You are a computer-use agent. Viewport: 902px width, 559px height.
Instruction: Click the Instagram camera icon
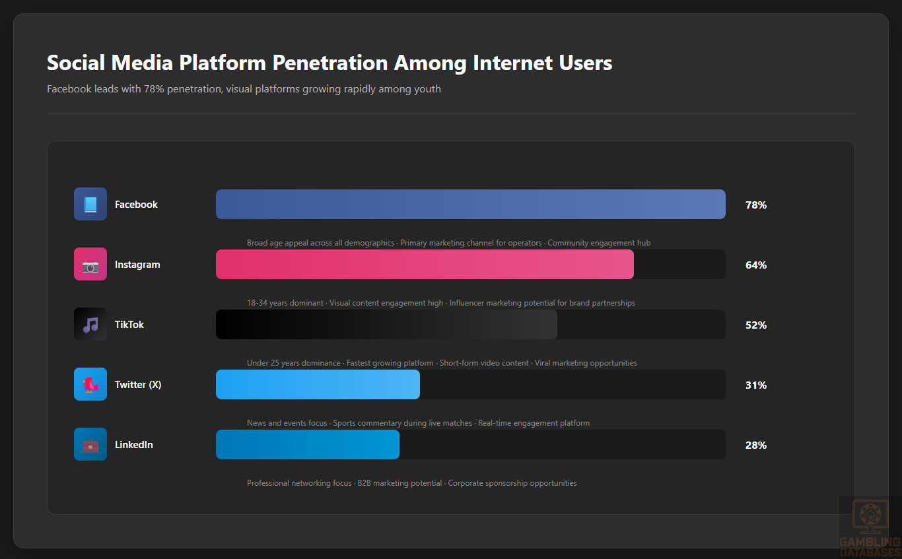(x=90, y=265)
